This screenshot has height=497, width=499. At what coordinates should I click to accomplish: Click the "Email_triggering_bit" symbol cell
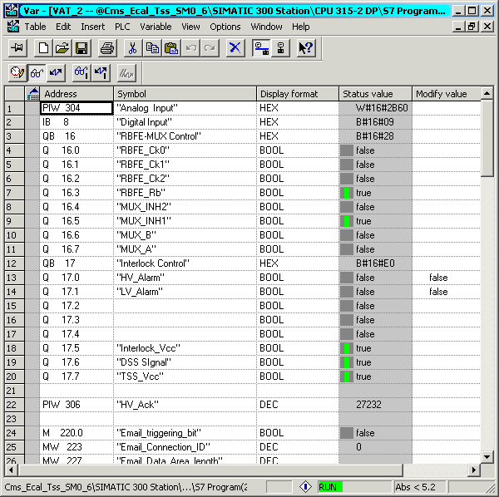click(x=185, y=433)
